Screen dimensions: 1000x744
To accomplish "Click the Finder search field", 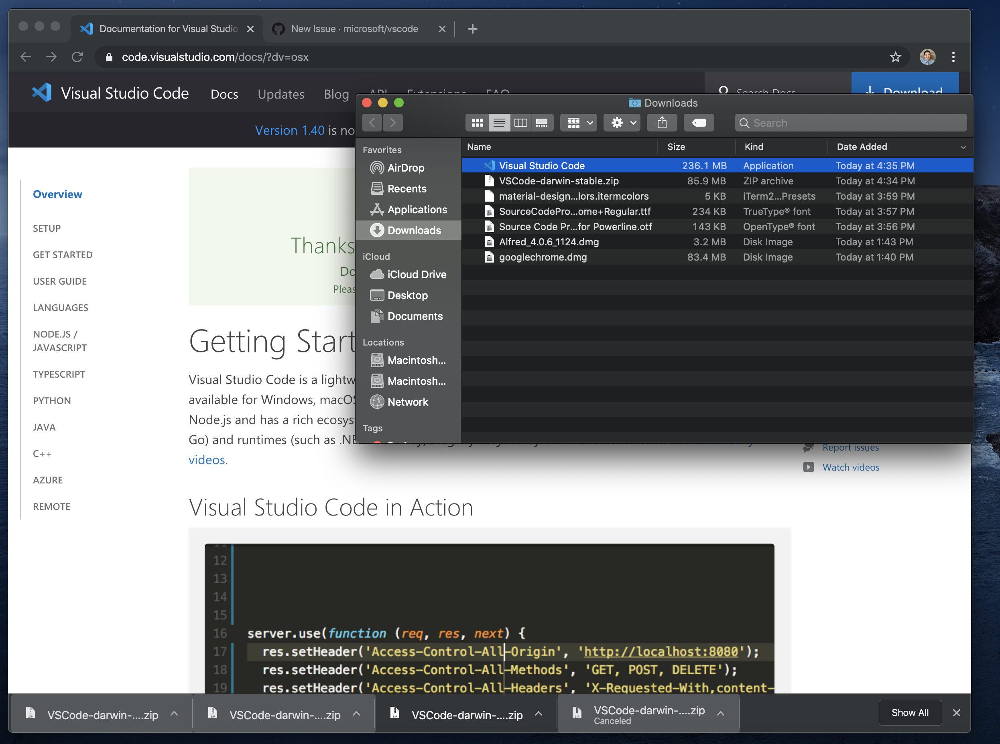I will pos(850,123).
